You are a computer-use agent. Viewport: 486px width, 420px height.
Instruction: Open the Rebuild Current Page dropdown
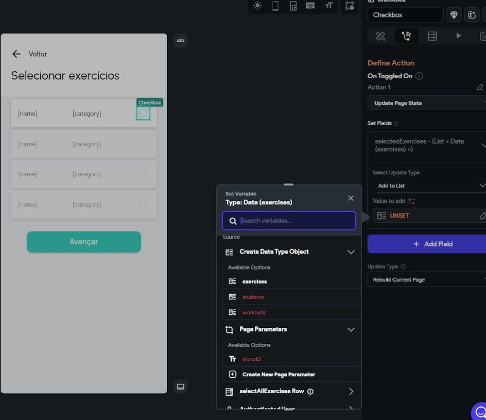click(427, 279)
